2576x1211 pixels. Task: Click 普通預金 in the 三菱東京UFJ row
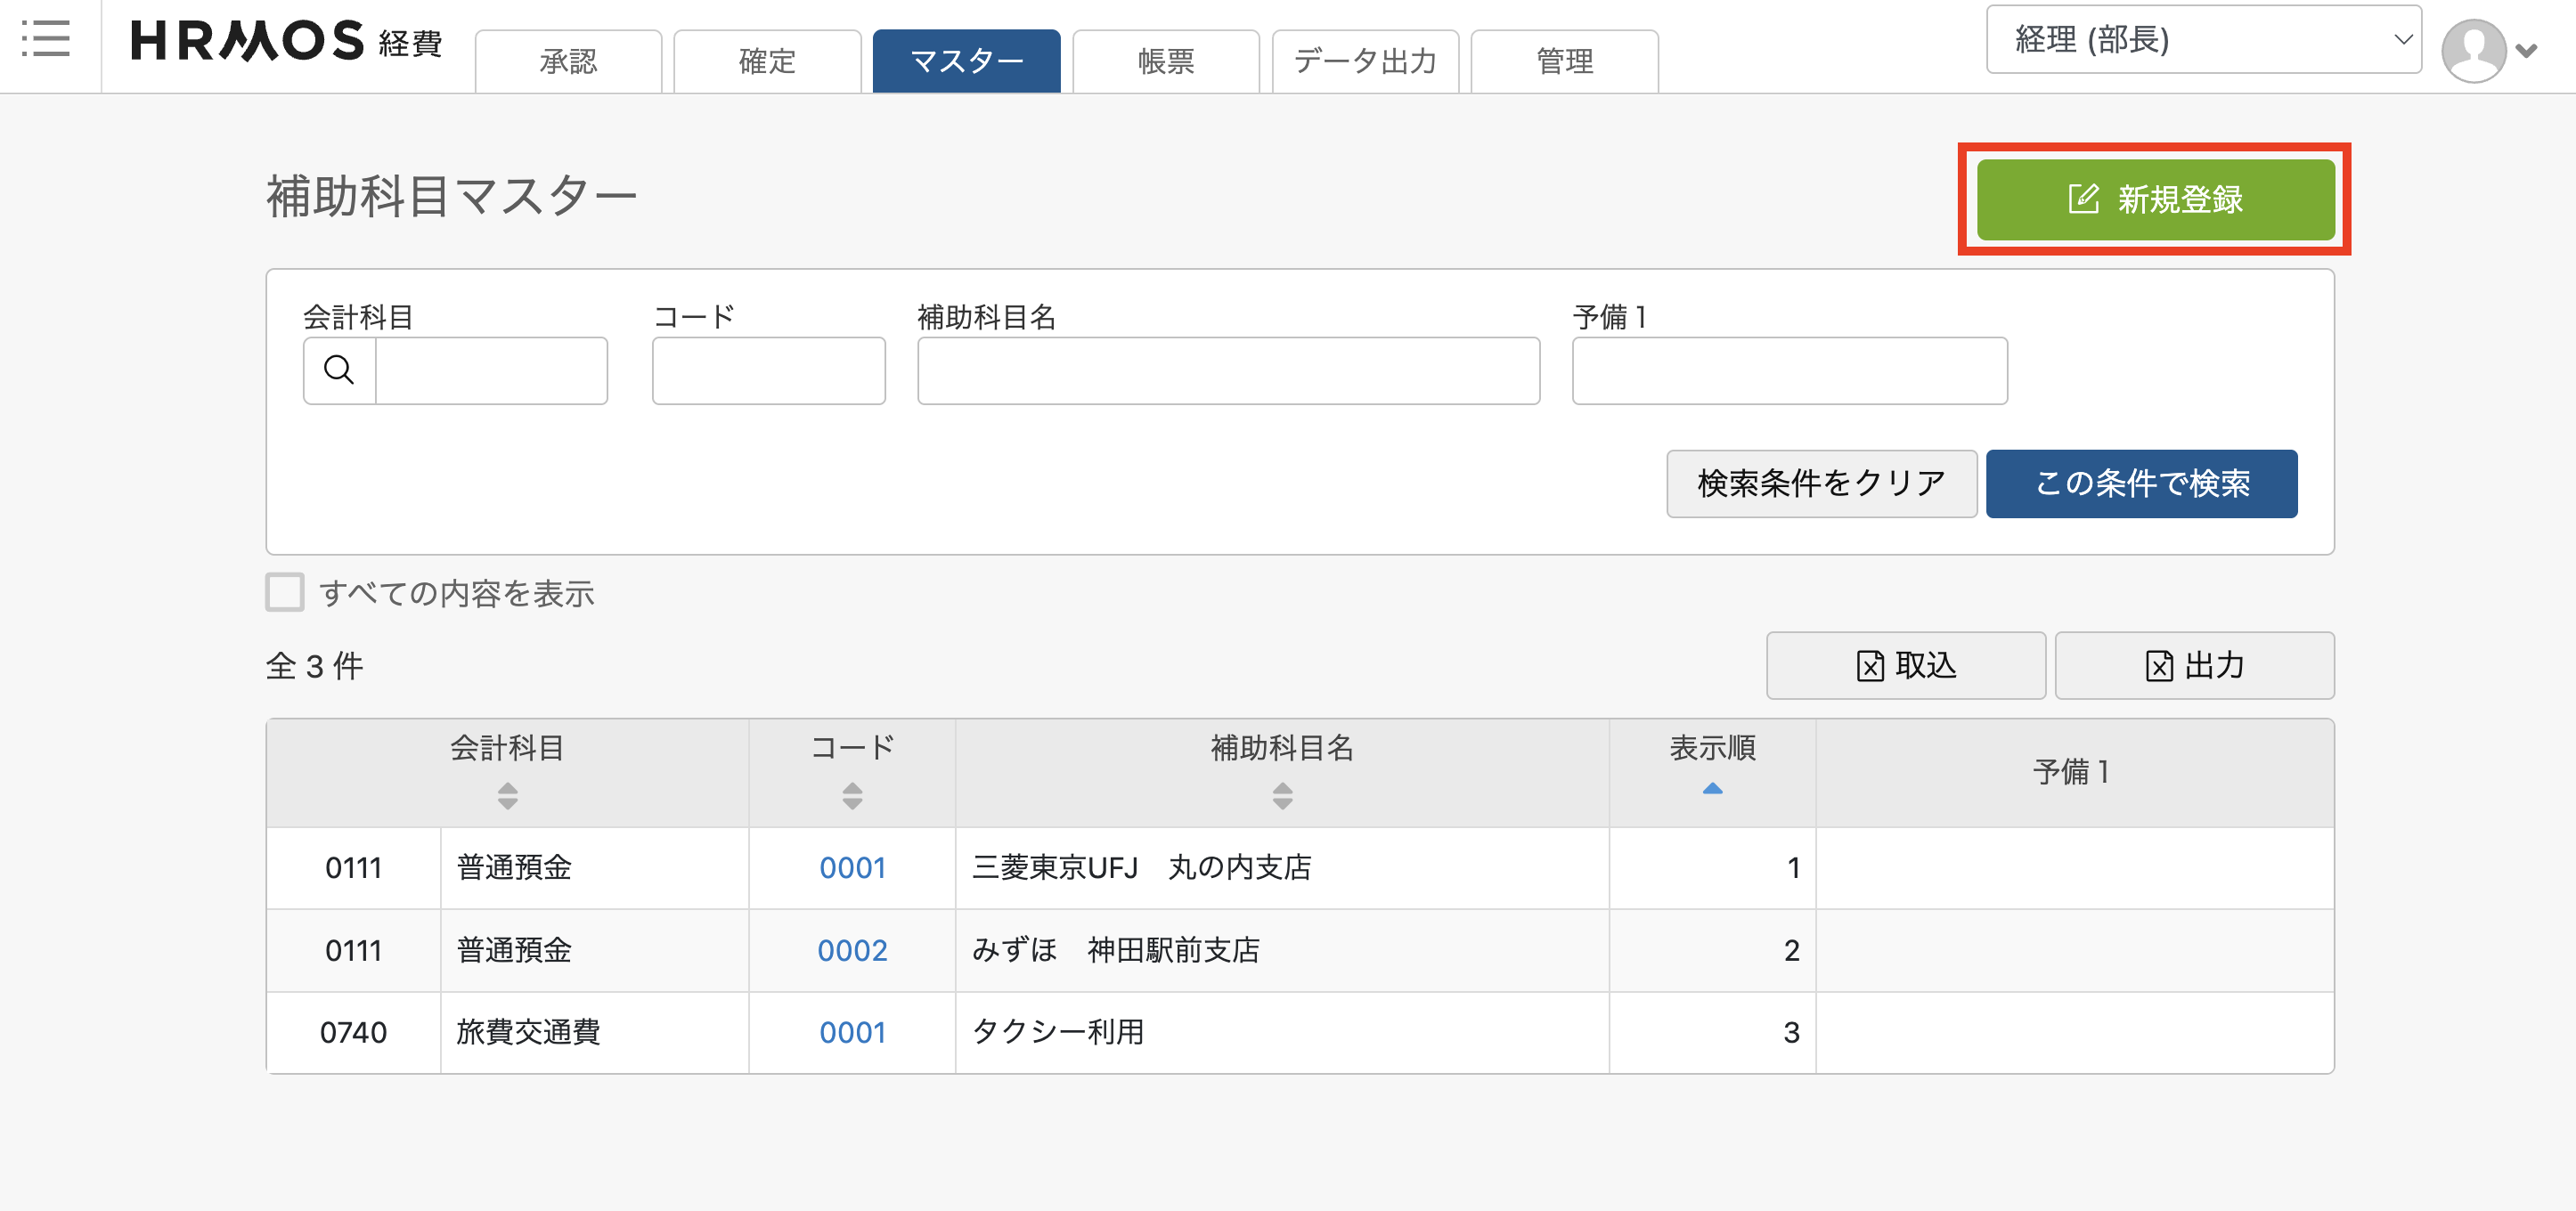coord(594,867)
